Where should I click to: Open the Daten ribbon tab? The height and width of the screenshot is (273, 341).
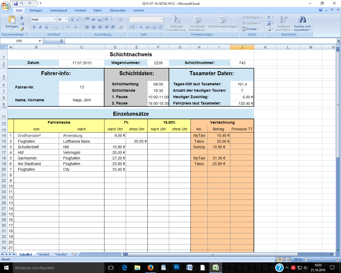click(98, 10)
